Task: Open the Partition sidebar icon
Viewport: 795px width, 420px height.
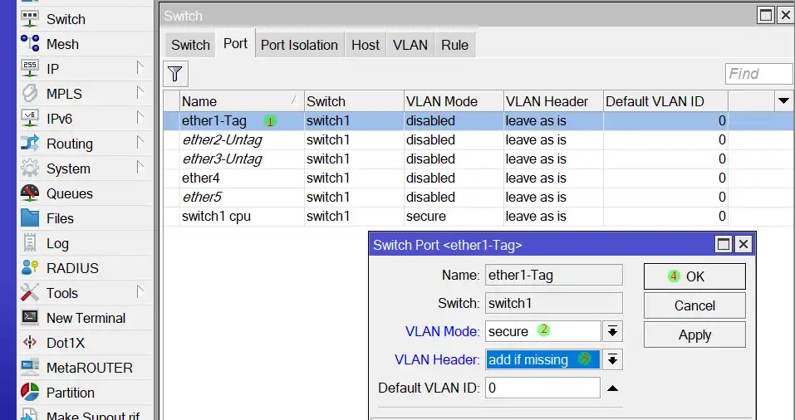Action: 30,393
